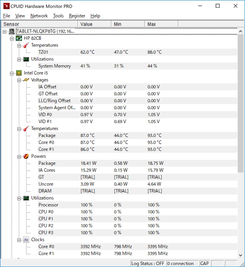This screenshot has height=267, width=245.
Task: Click the waveform icon beside Clocks
Action: coord(26,240)
